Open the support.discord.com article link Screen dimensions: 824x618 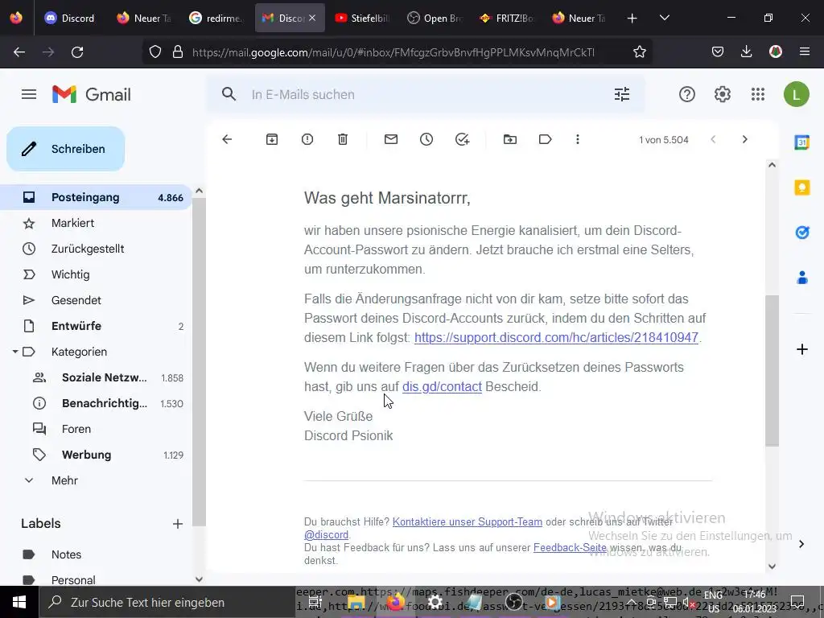click(x=556, y=337)
